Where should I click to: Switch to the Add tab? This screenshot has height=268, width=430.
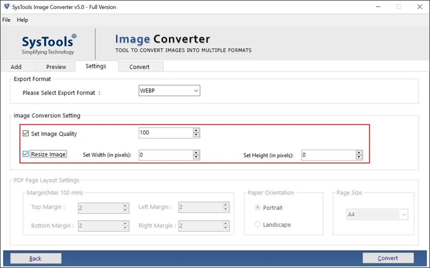coord(18,66)
